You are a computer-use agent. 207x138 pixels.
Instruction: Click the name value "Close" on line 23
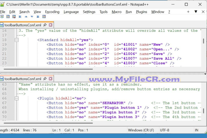point(159,63)
